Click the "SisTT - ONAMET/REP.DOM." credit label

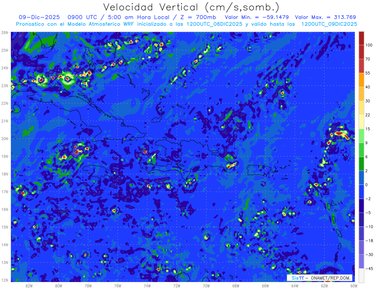click(x=320, y=278)
